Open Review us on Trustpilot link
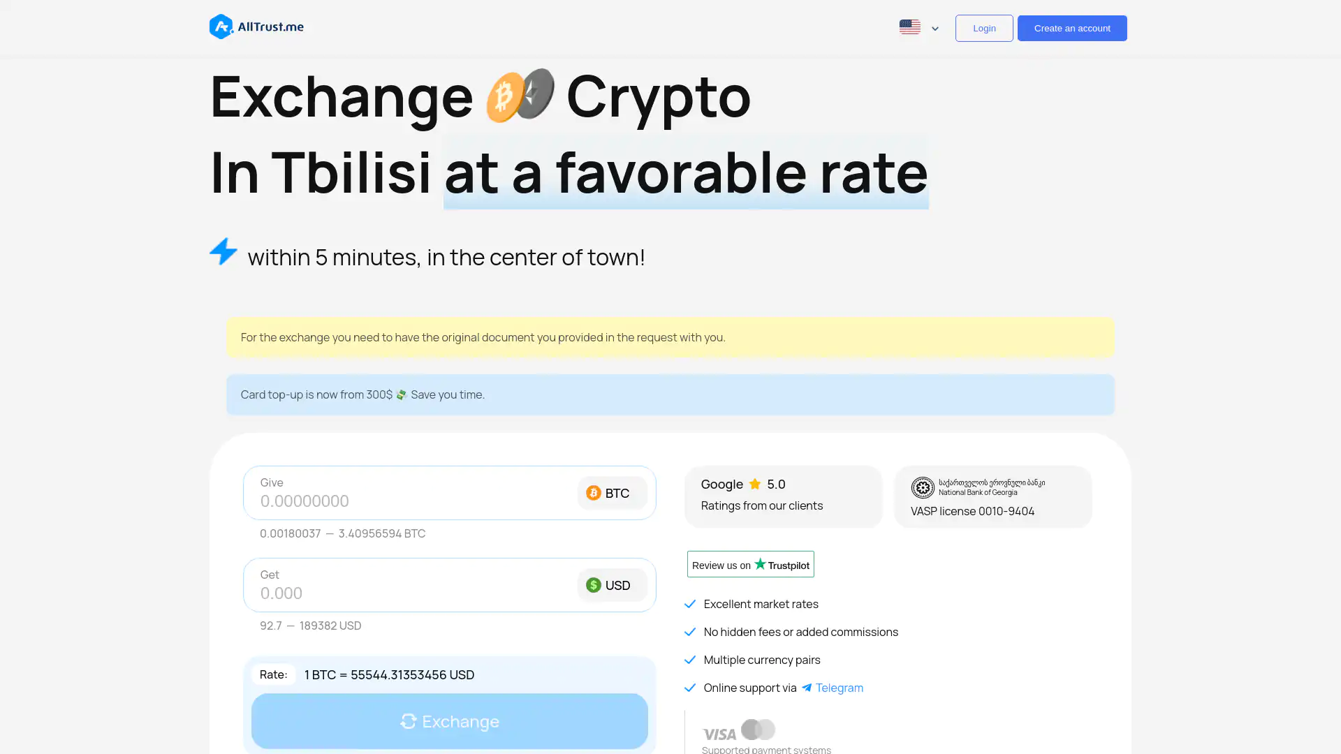The height and width of the screenshot is (754, 1341). point(750,564)
